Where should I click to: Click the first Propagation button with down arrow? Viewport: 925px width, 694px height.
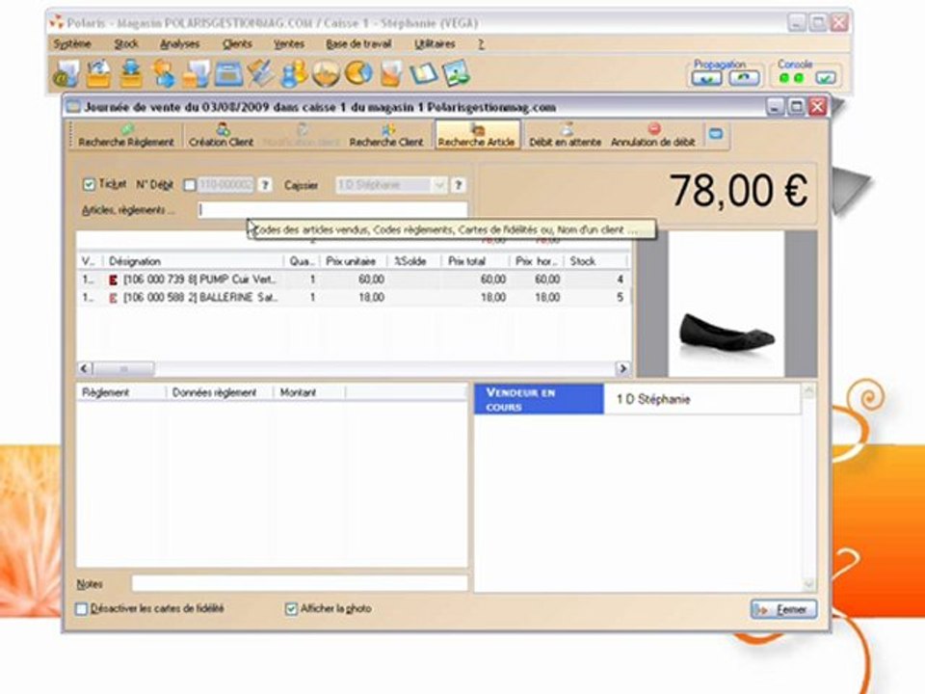click(706, 78)
